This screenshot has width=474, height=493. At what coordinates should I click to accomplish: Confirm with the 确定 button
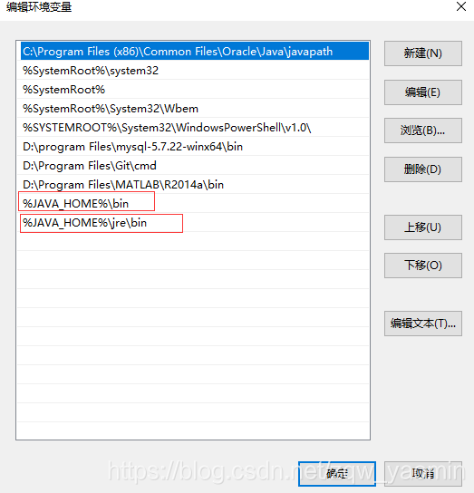point(337,473)
